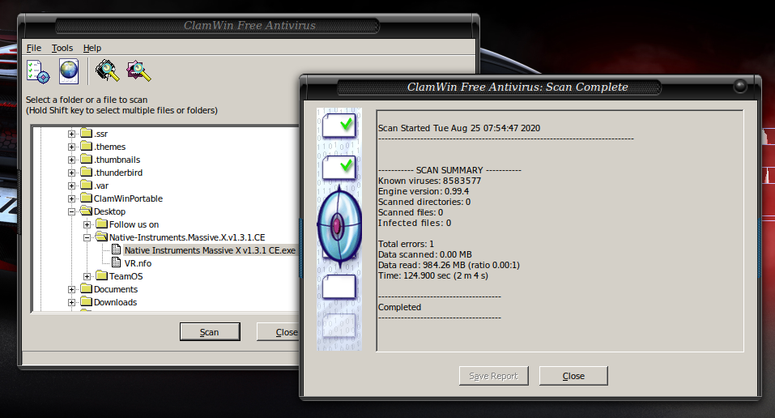The width and height of the screenshot is (775, 418).
Task: Click the 'Completed' status line
Action: pos(399,307)
